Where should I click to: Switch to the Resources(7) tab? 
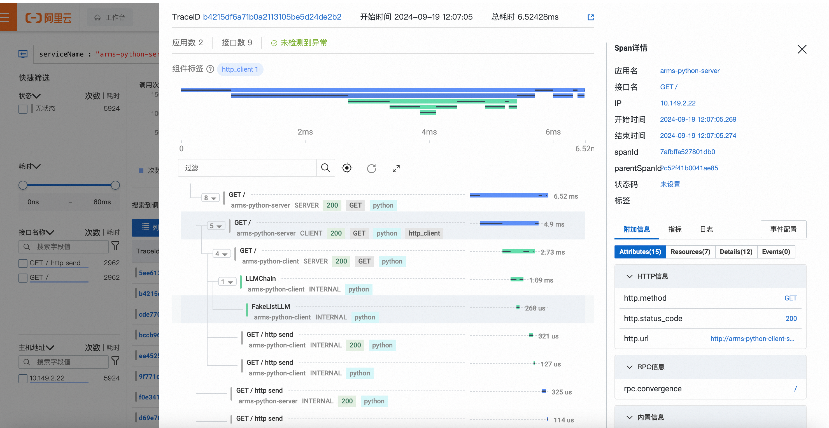click(x=690, y=251)
